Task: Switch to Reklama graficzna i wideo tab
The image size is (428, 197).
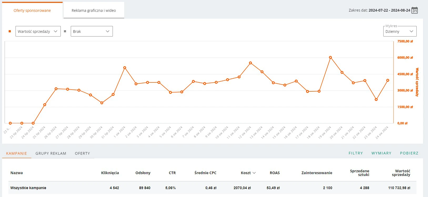Action: tap(94, 11)
